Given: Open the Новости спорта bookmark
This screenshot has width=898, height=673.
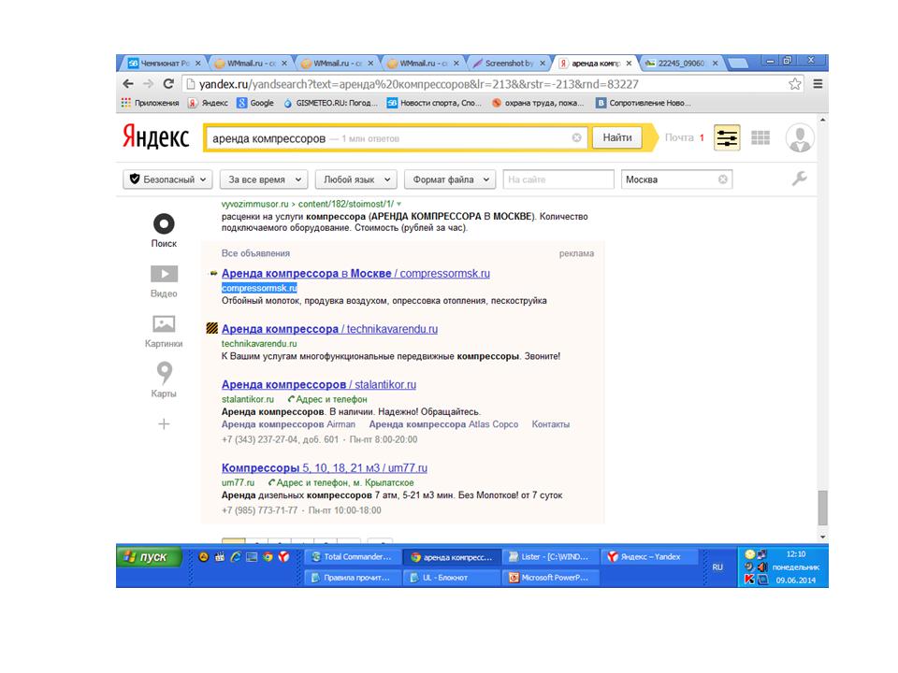Looking at the screenshot, I should coord(434,103).
